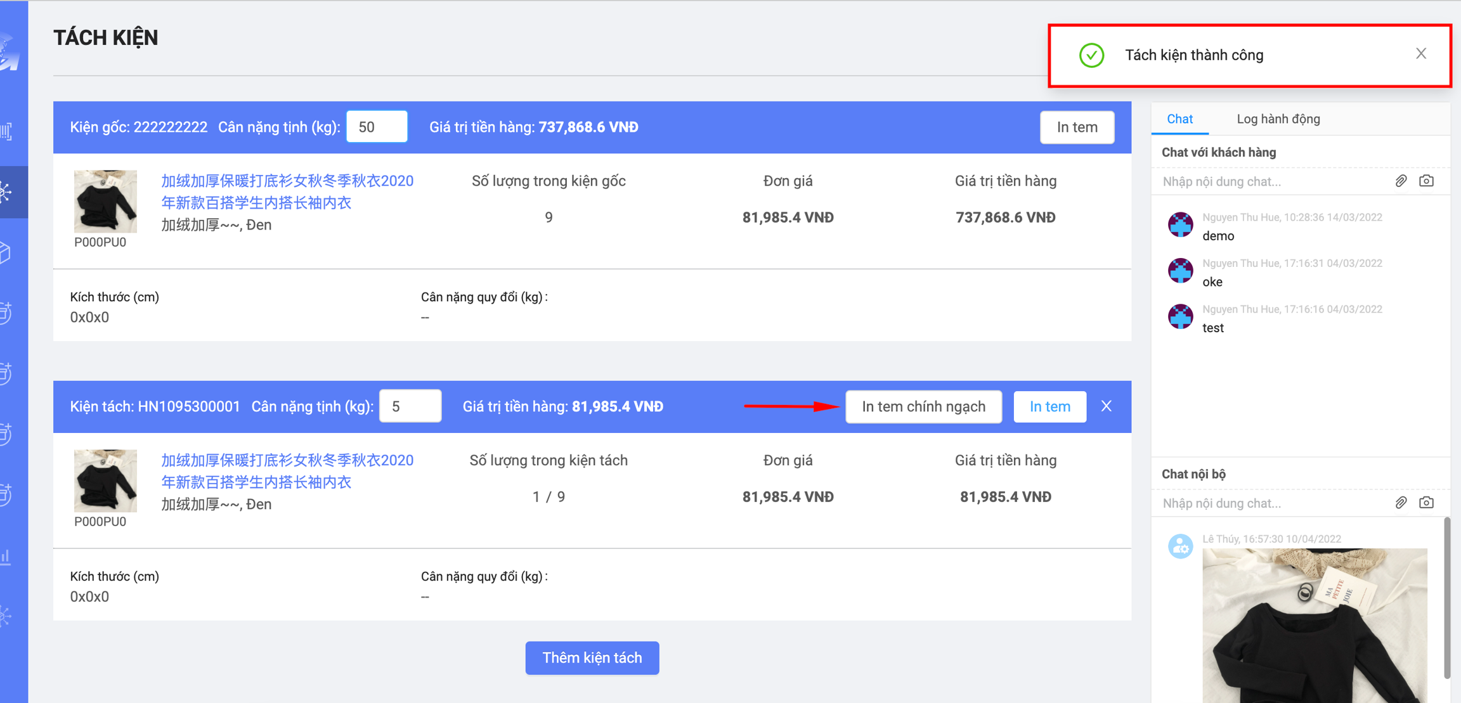The height and width of the screenshot is (703, 1461).
Task: Click the barcode scan sidebar icon
Action: pos(6,132)
